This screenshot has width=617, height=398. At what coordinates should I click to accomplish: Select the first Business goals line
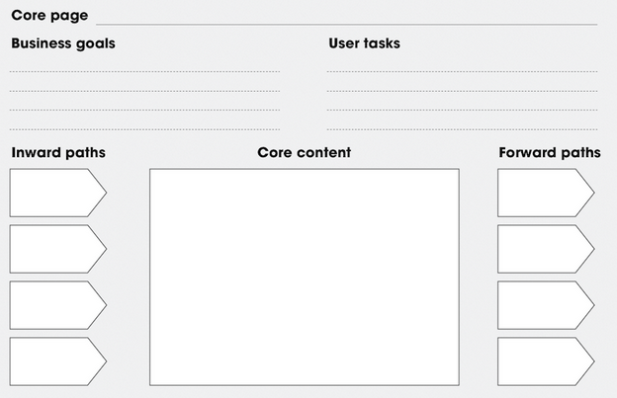tap(144, 71)
